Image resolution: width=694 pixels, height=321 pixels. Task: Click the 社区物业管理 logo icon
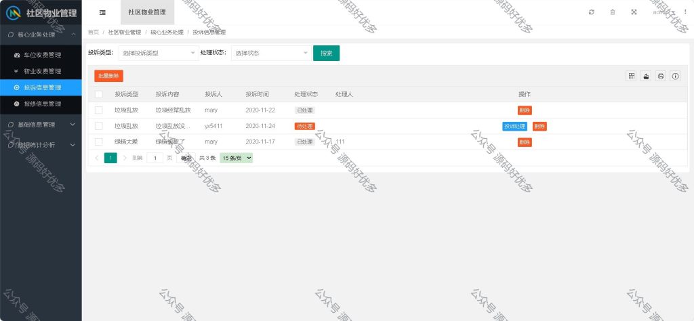tap(14, 12)
